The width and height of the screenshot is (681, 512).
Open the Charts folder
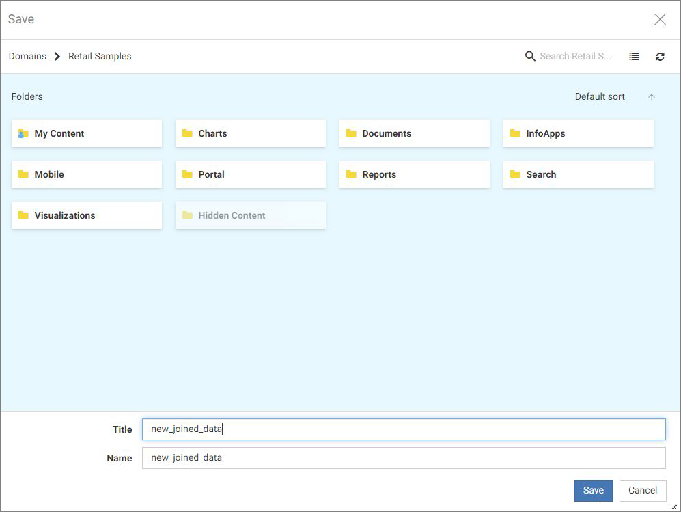click(251, 133)
